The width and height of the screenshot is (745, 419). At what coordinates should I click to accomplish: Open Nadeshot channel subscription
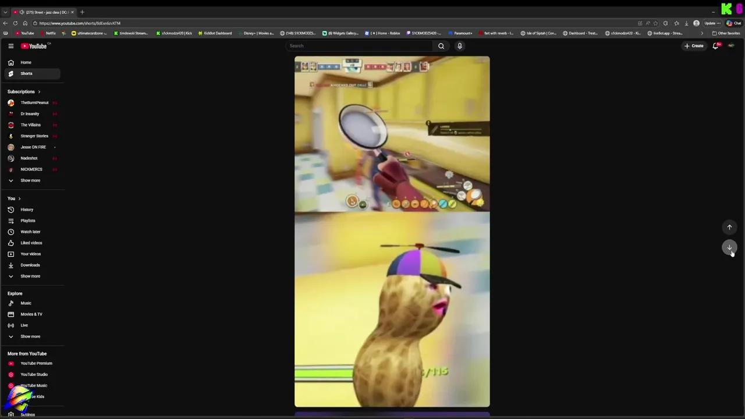(33, 158)
